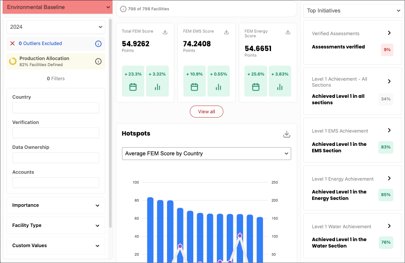Download the FEM Energy Score card
Image resolution: width=405 pixels, height=263 pixels.
pos(288,32)
